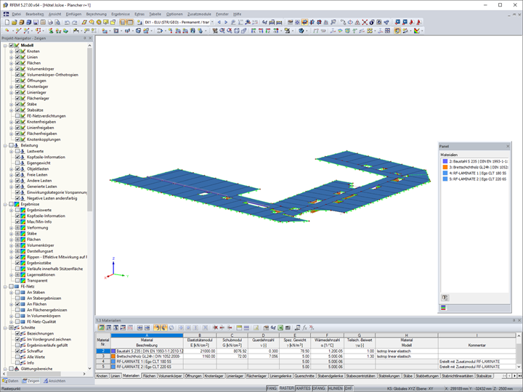The image size is (523, 392).
Task: Click the highlighted table toggle icon in top toolbar
Action: [130, 23]
